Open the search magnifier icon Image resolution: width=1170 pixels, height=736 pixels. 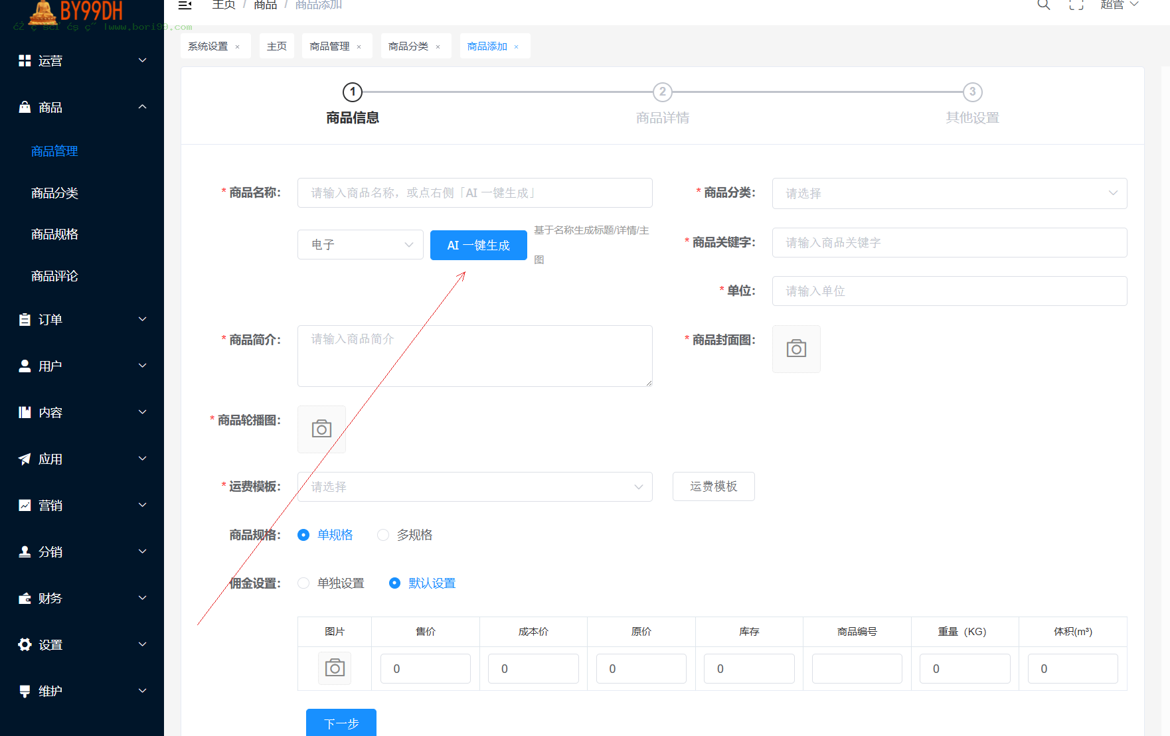(1044, 5)
